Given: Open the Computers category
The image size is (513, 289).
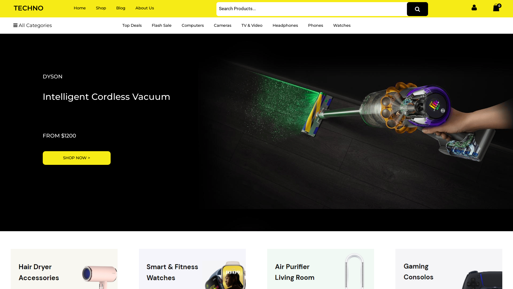Looking at the screenshot, I should tap(193, 25).
